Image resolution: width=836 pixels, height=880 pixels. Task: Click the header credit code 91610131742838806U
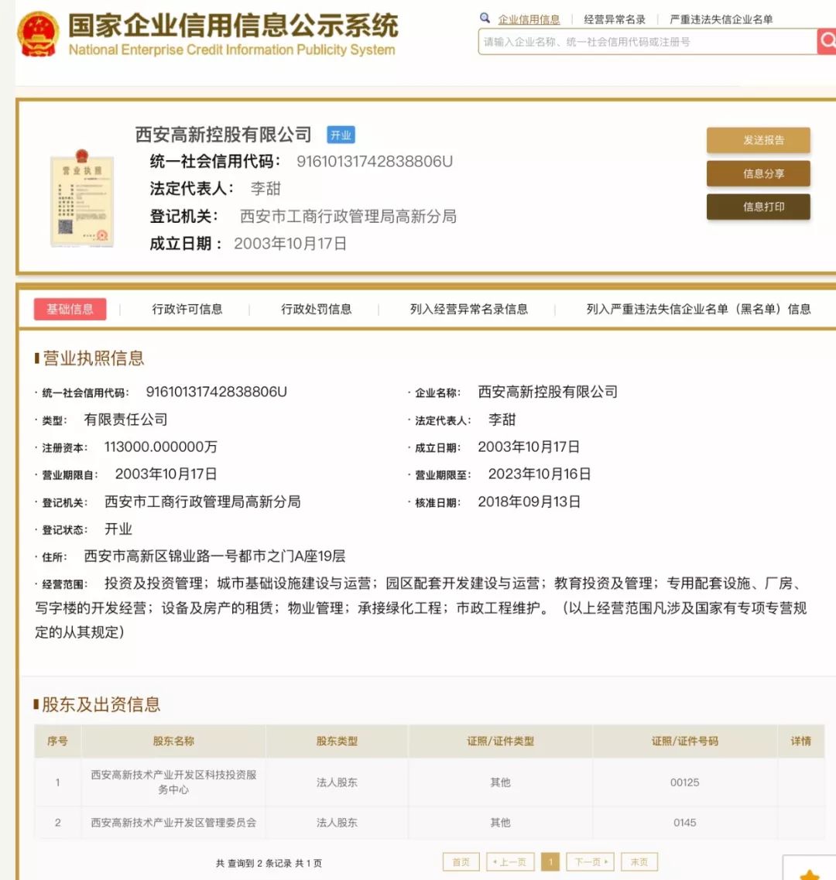pyautogui.click(x=375, y=162)
